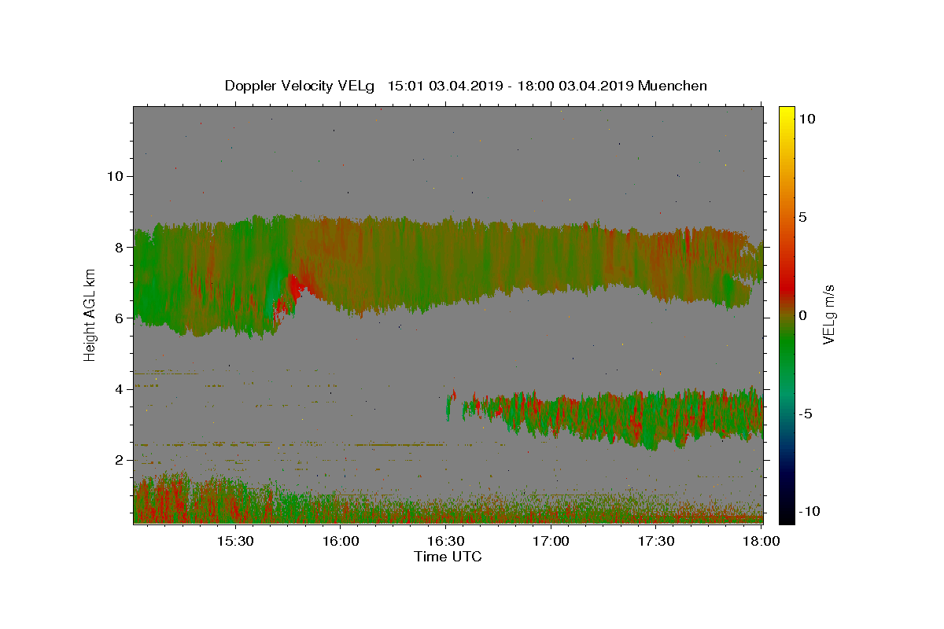Click the yellow top of the colorbar

click(x=787, y=114)
